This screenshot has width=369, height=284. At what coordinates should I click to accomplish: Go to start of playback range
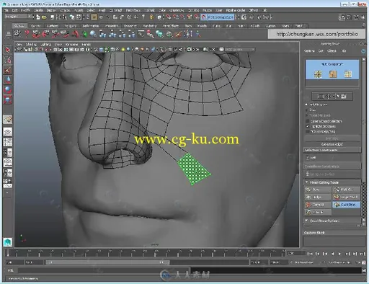[310, 254]
